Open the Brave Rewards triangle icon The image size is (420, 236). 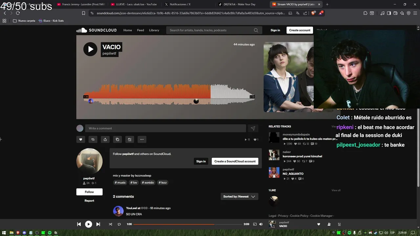click(x=321, y=13)
